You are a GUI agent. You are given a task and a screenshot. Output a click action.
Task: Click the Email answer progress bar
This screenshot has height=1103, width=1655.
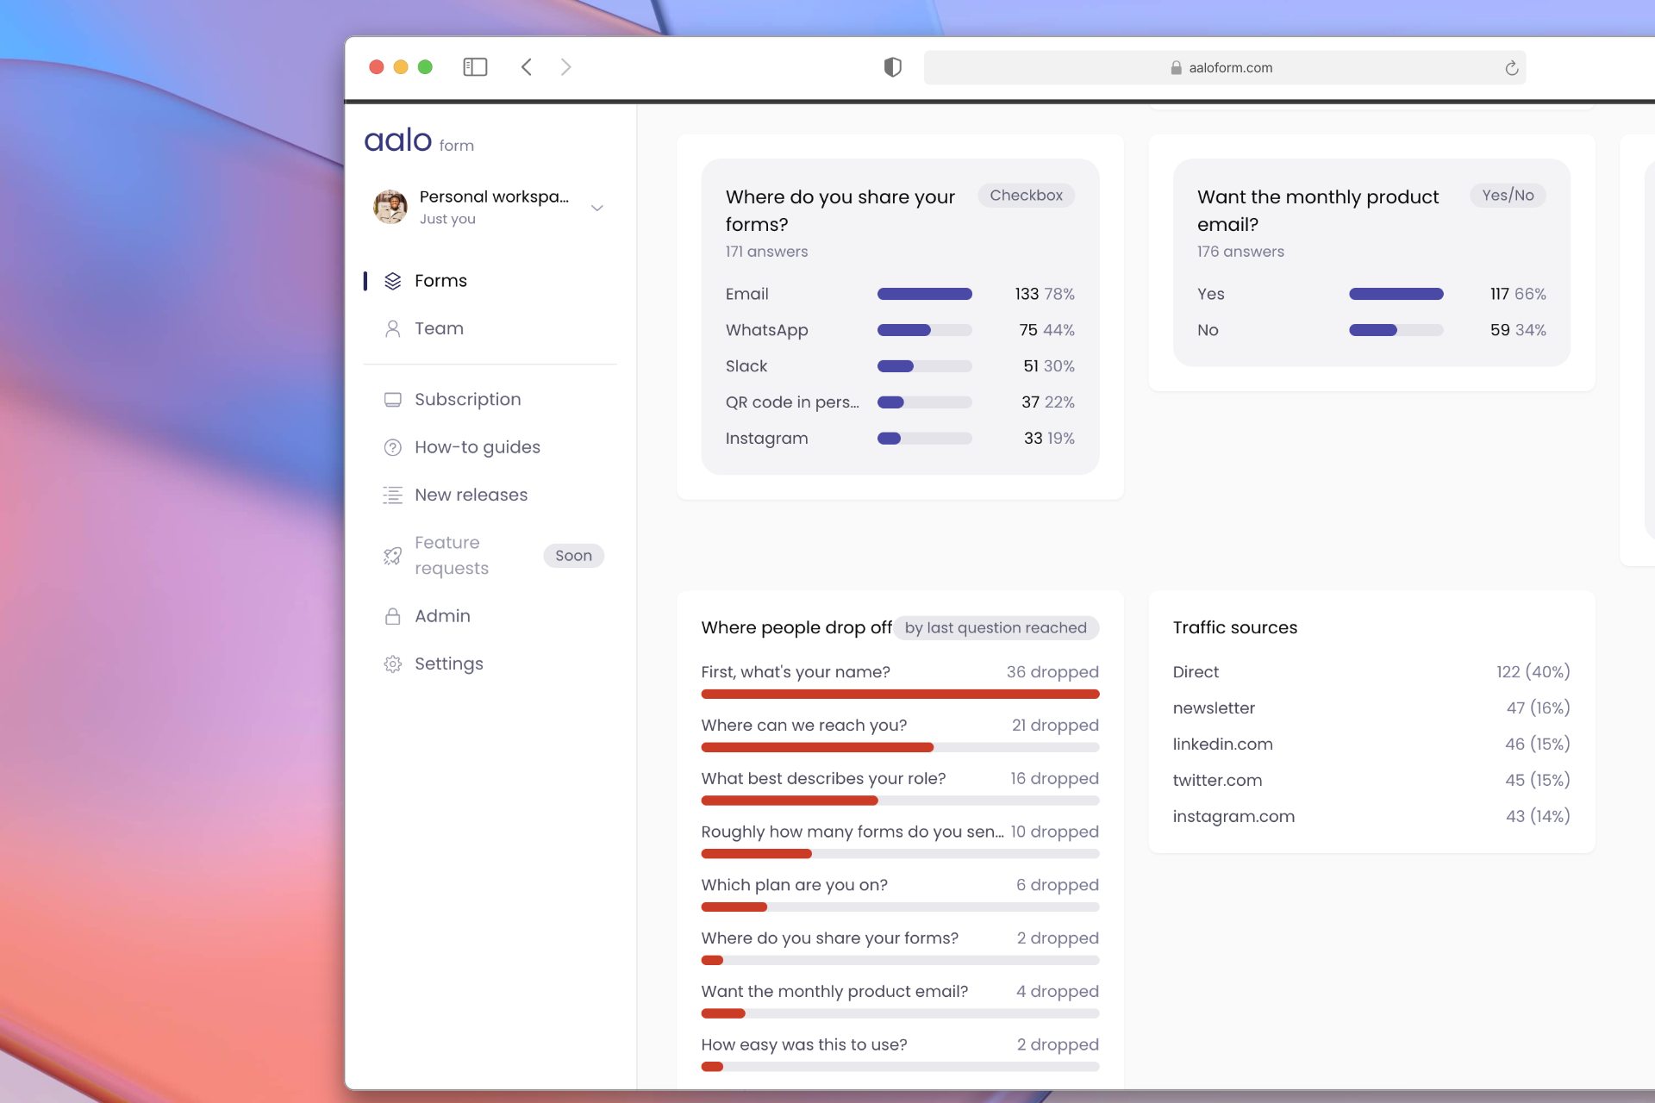coord(925,294)
